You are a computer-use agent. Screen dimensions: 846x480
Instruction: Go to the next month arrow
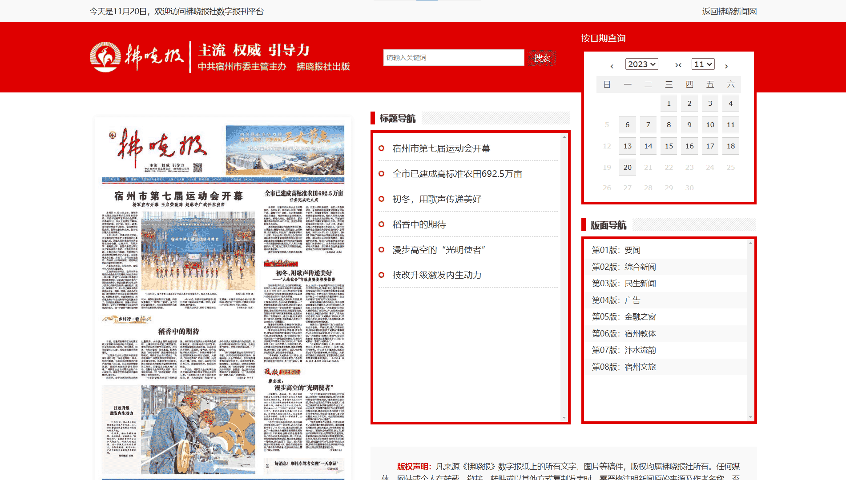(726, 66)
